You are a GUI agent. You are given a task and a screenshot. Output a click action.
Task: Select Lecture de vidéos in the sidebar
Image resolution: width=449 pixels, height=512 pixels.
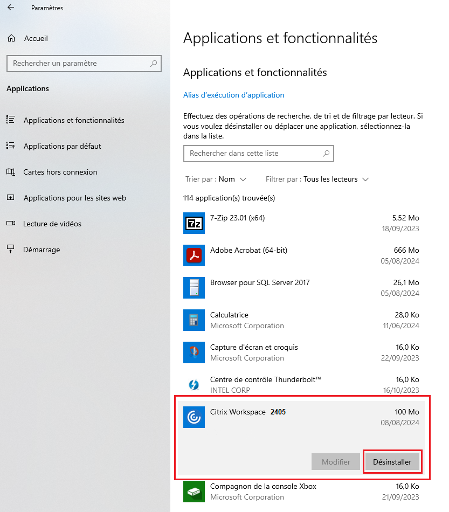click(x=52, y=224)
